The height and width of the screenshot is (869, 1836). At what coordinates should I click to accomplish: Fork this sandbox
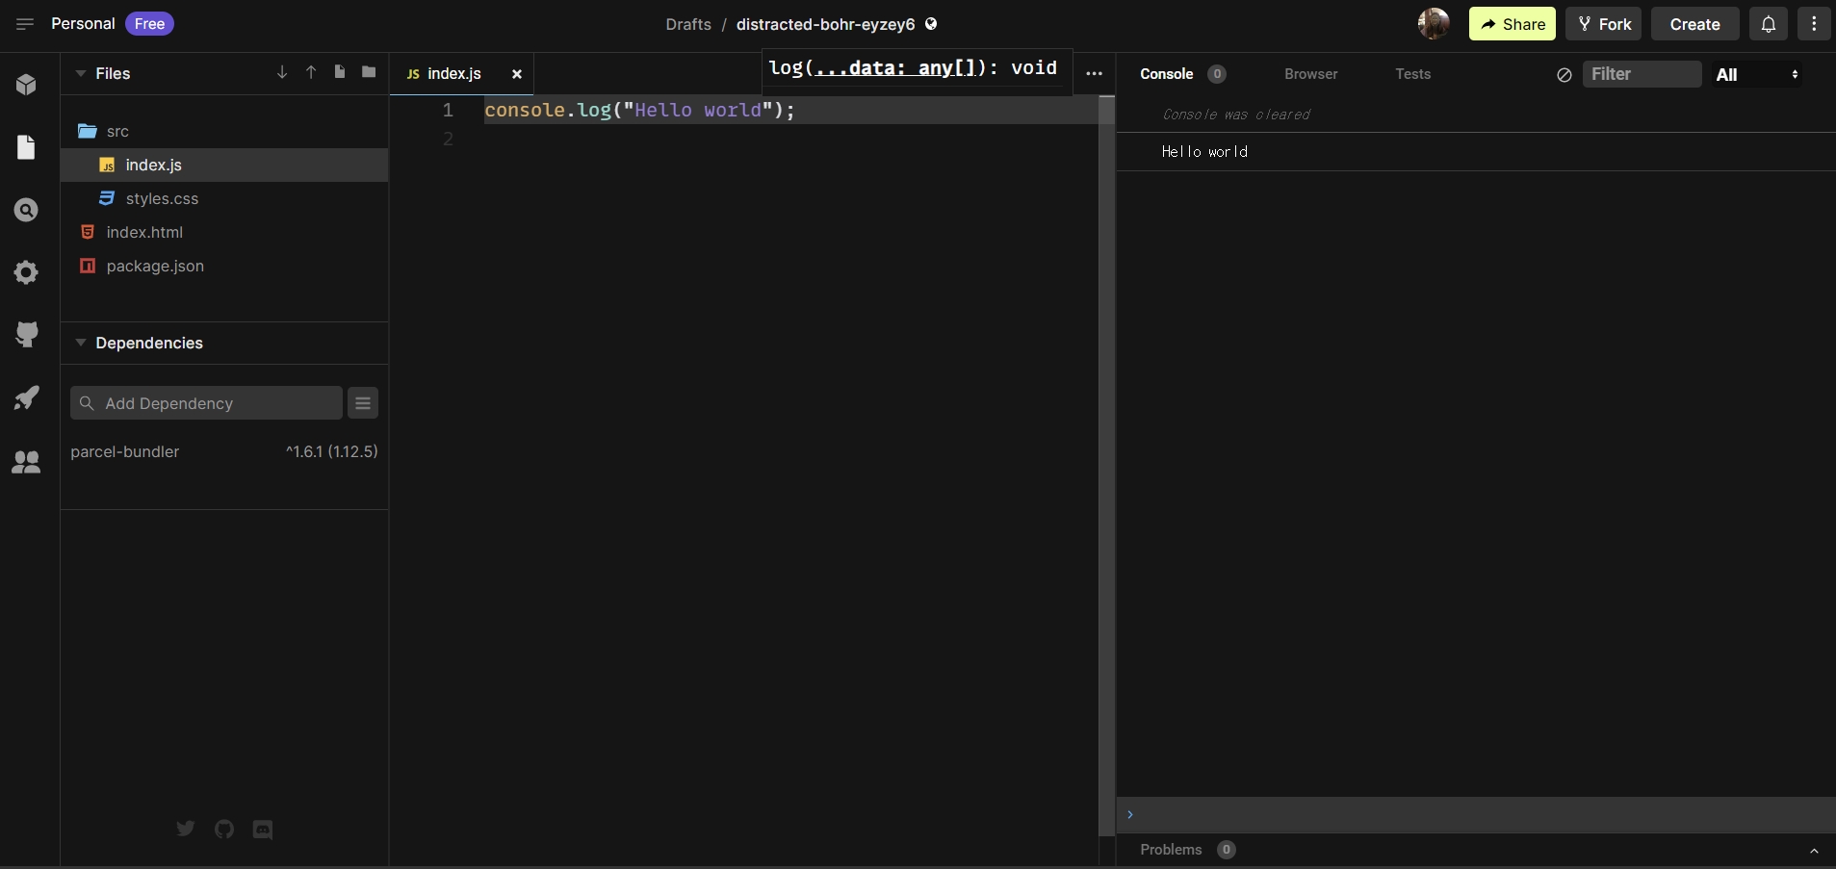pos(1603,24)
